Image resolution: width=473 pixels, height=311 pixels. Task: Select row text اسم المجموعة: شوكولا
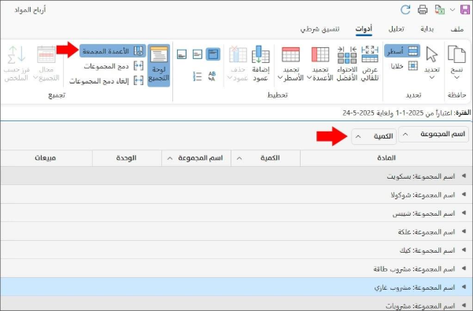423,195
